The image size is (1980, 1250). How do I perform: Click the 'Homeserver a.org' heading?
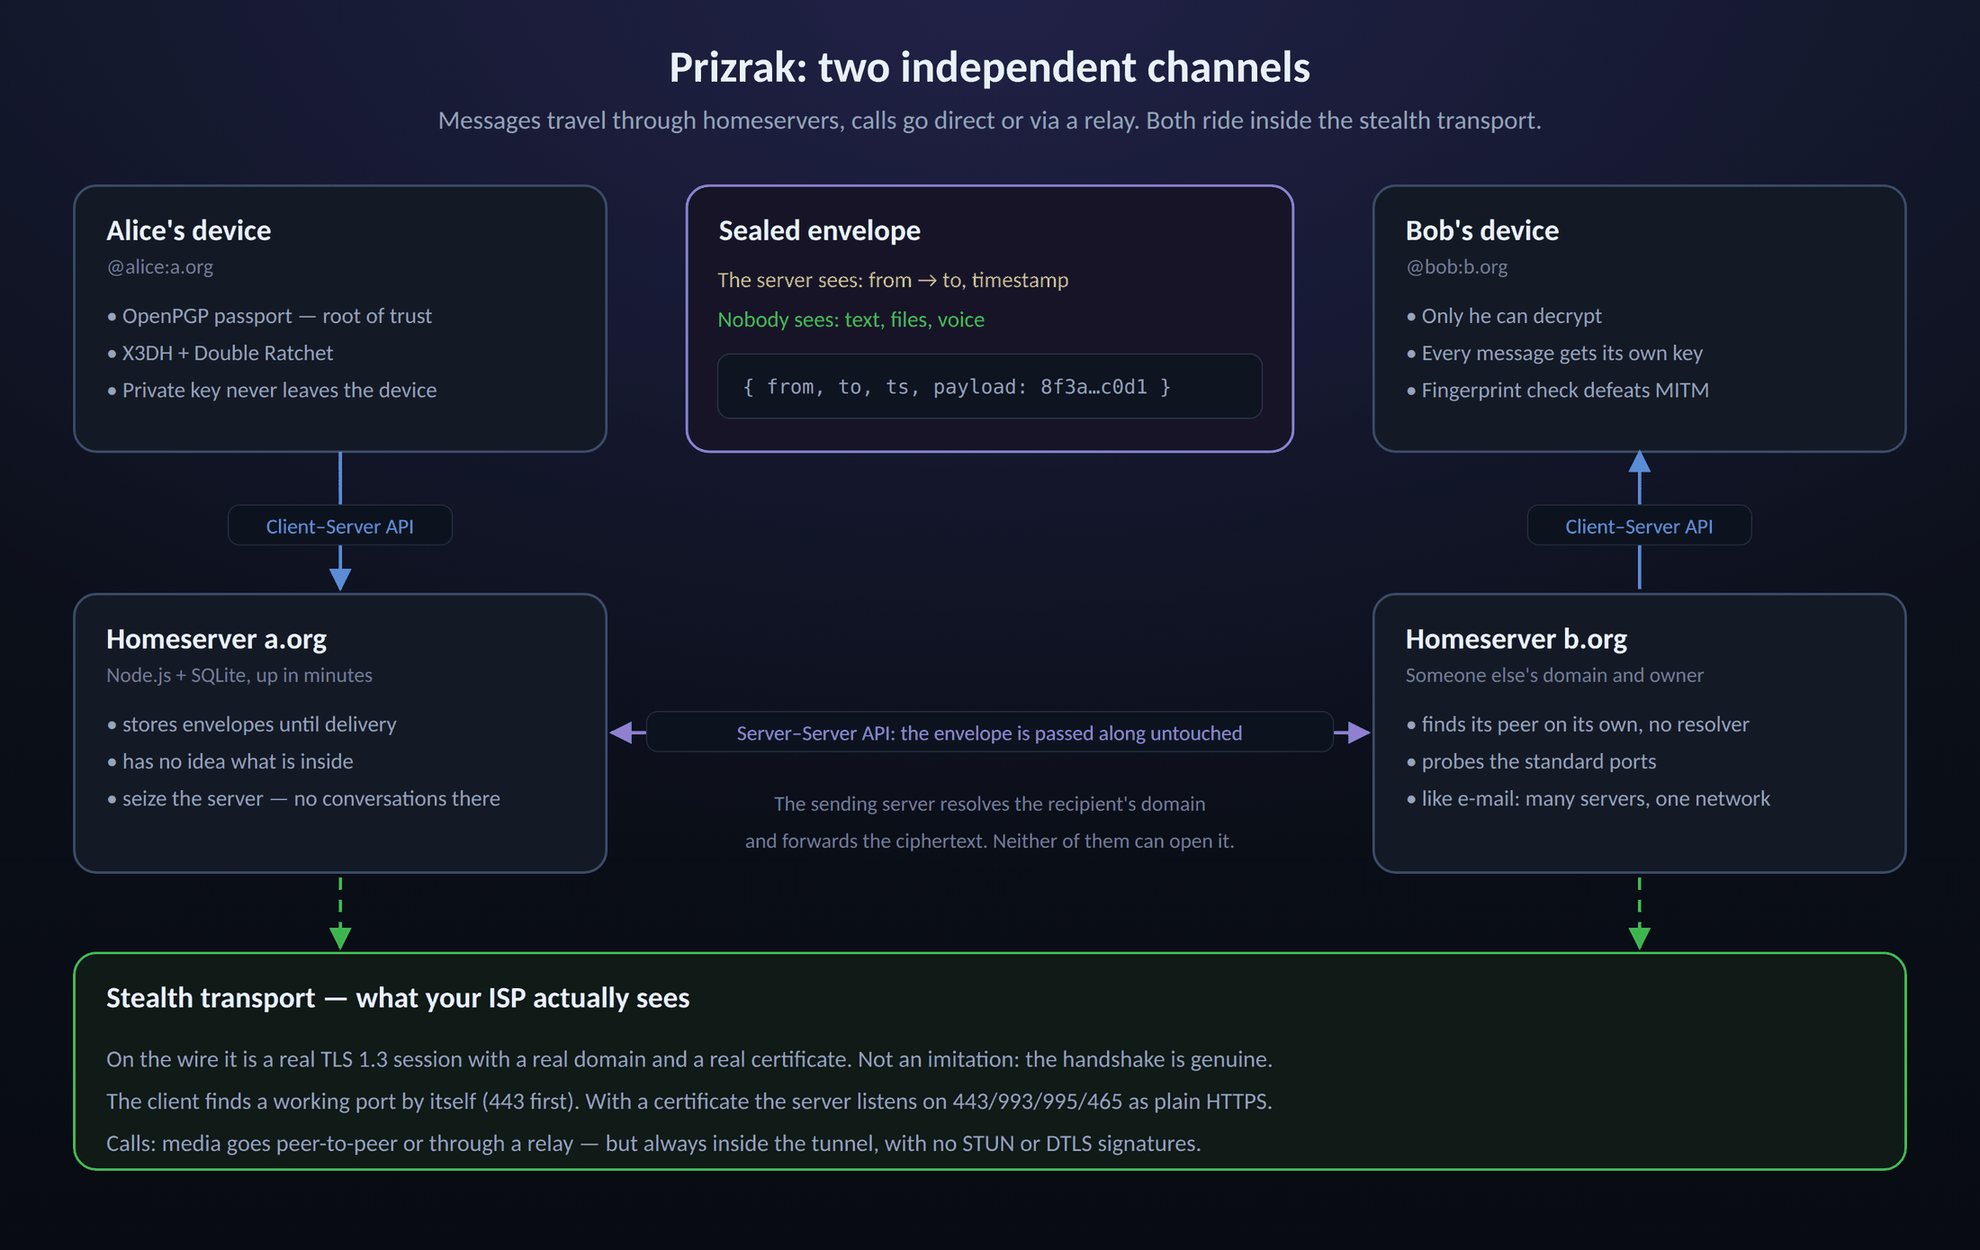(216, 639)
